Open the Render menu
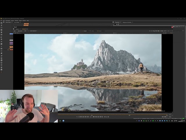 coord(16,21)
